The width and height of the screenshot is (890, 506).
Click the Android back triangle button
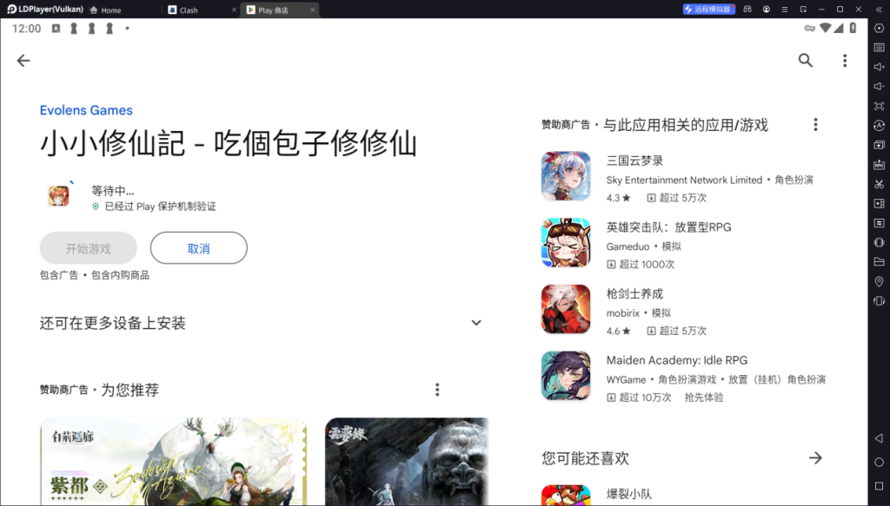point(880,438)
